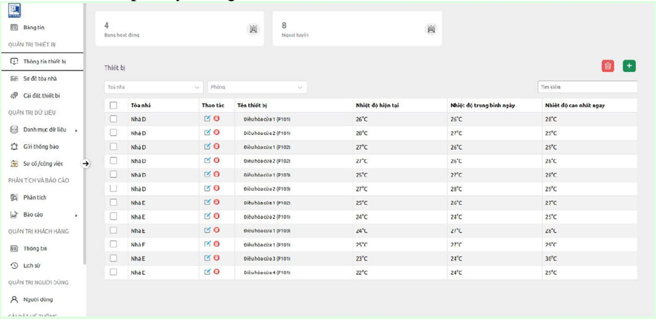
Task: Click the Tòa nhà column header
Action: 140,105
